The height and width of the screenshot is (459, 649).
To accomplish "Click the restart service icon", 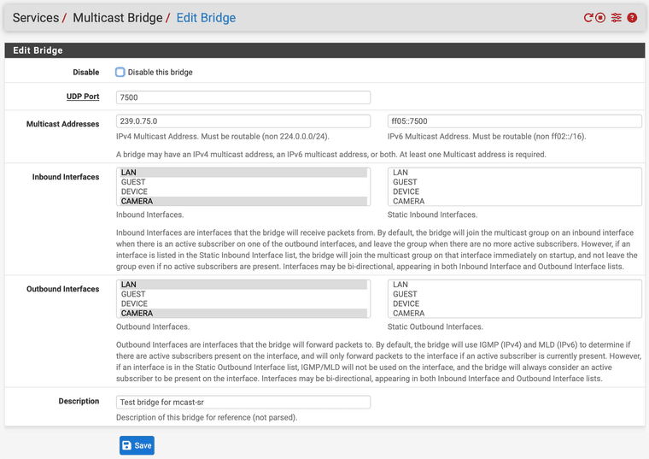I will click(x=588, y=17).
